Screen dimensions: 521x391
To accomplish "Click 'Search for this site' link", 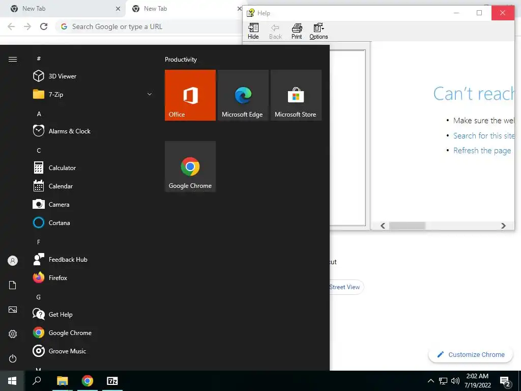I will click(x=484, y=135).
